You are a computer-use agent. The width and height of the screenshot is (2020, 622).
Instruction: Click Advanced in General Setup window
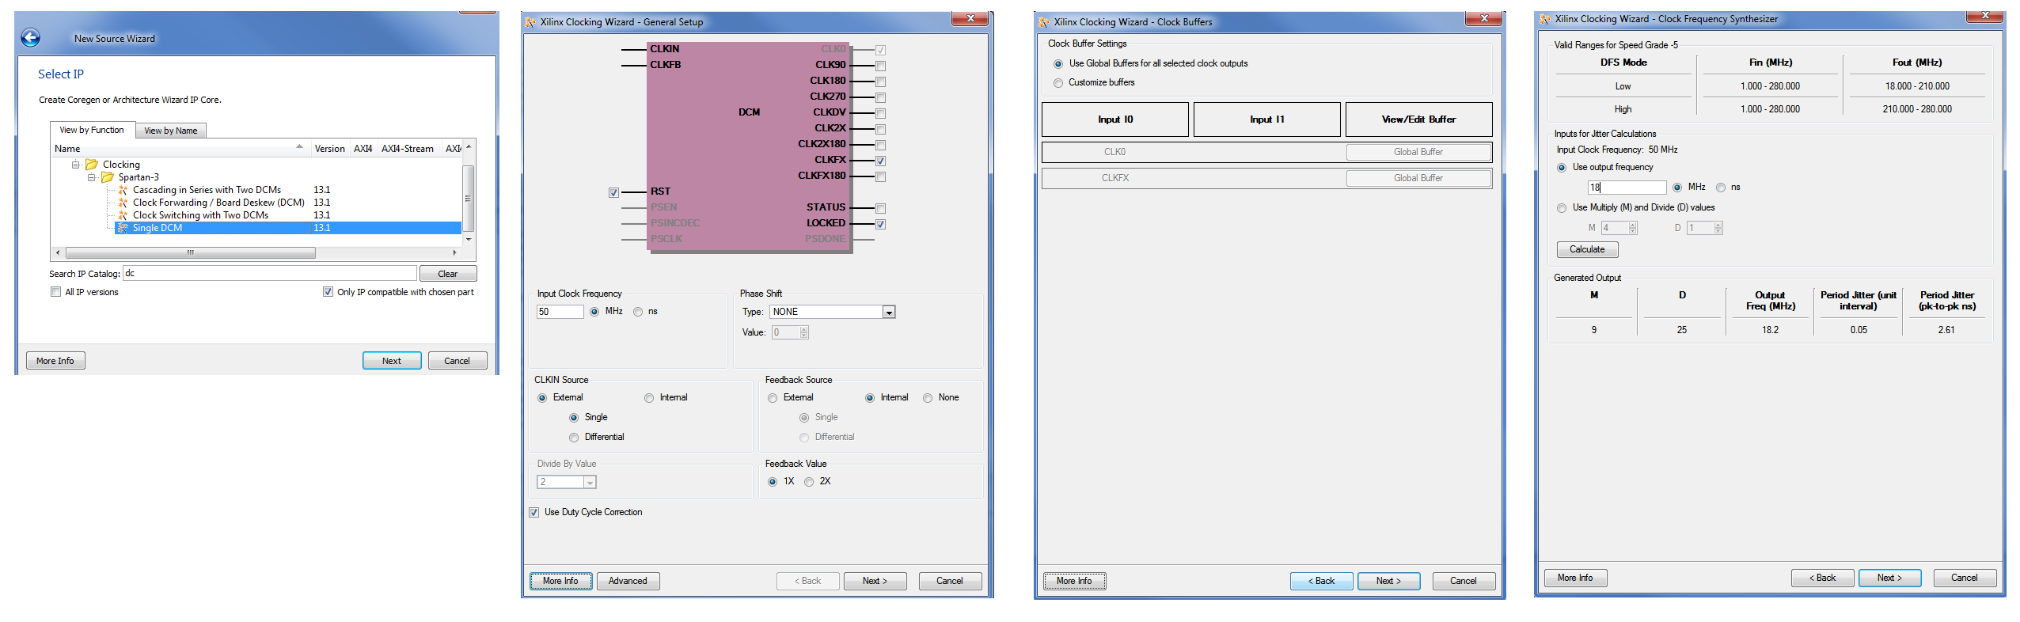point(628,581)
